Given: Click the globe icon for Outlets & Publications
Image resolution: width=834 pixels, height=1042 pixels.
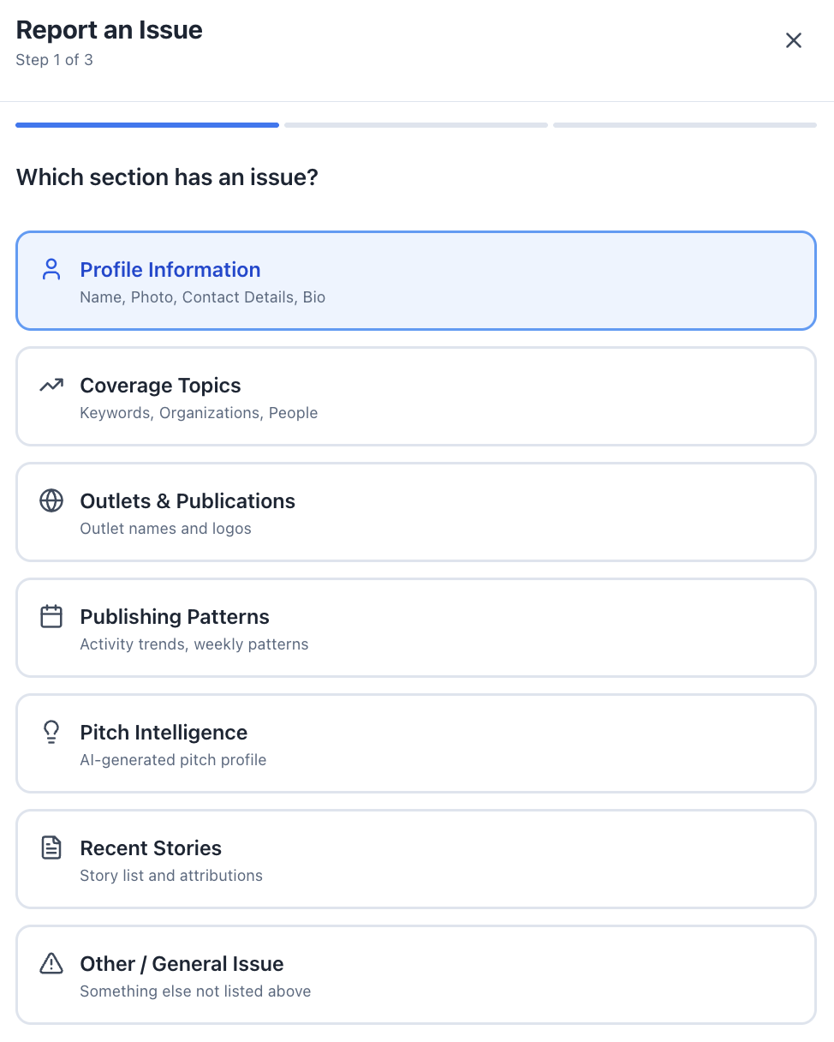Looking at the screenshot, I should tap(51, 501).
